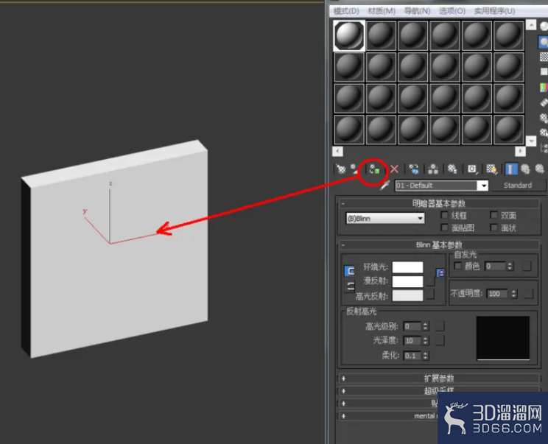Image resolution: width=548 pixels, height=444 pixels.
Task: Open the (B)Blinn shader dropdown
Action: (385, 219)
